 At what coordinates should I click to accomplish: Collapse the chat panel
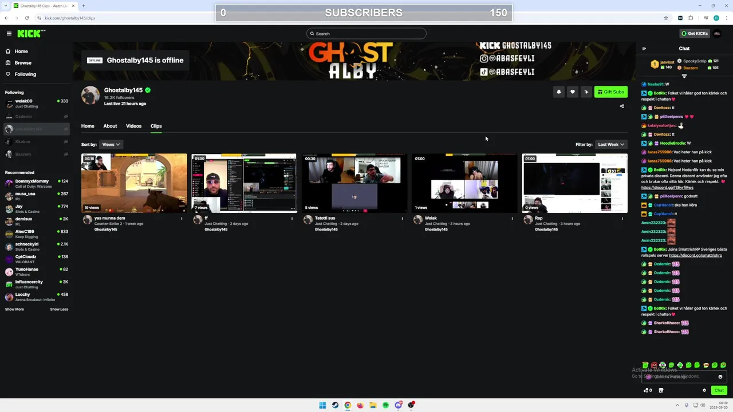(x=644, y=49)
